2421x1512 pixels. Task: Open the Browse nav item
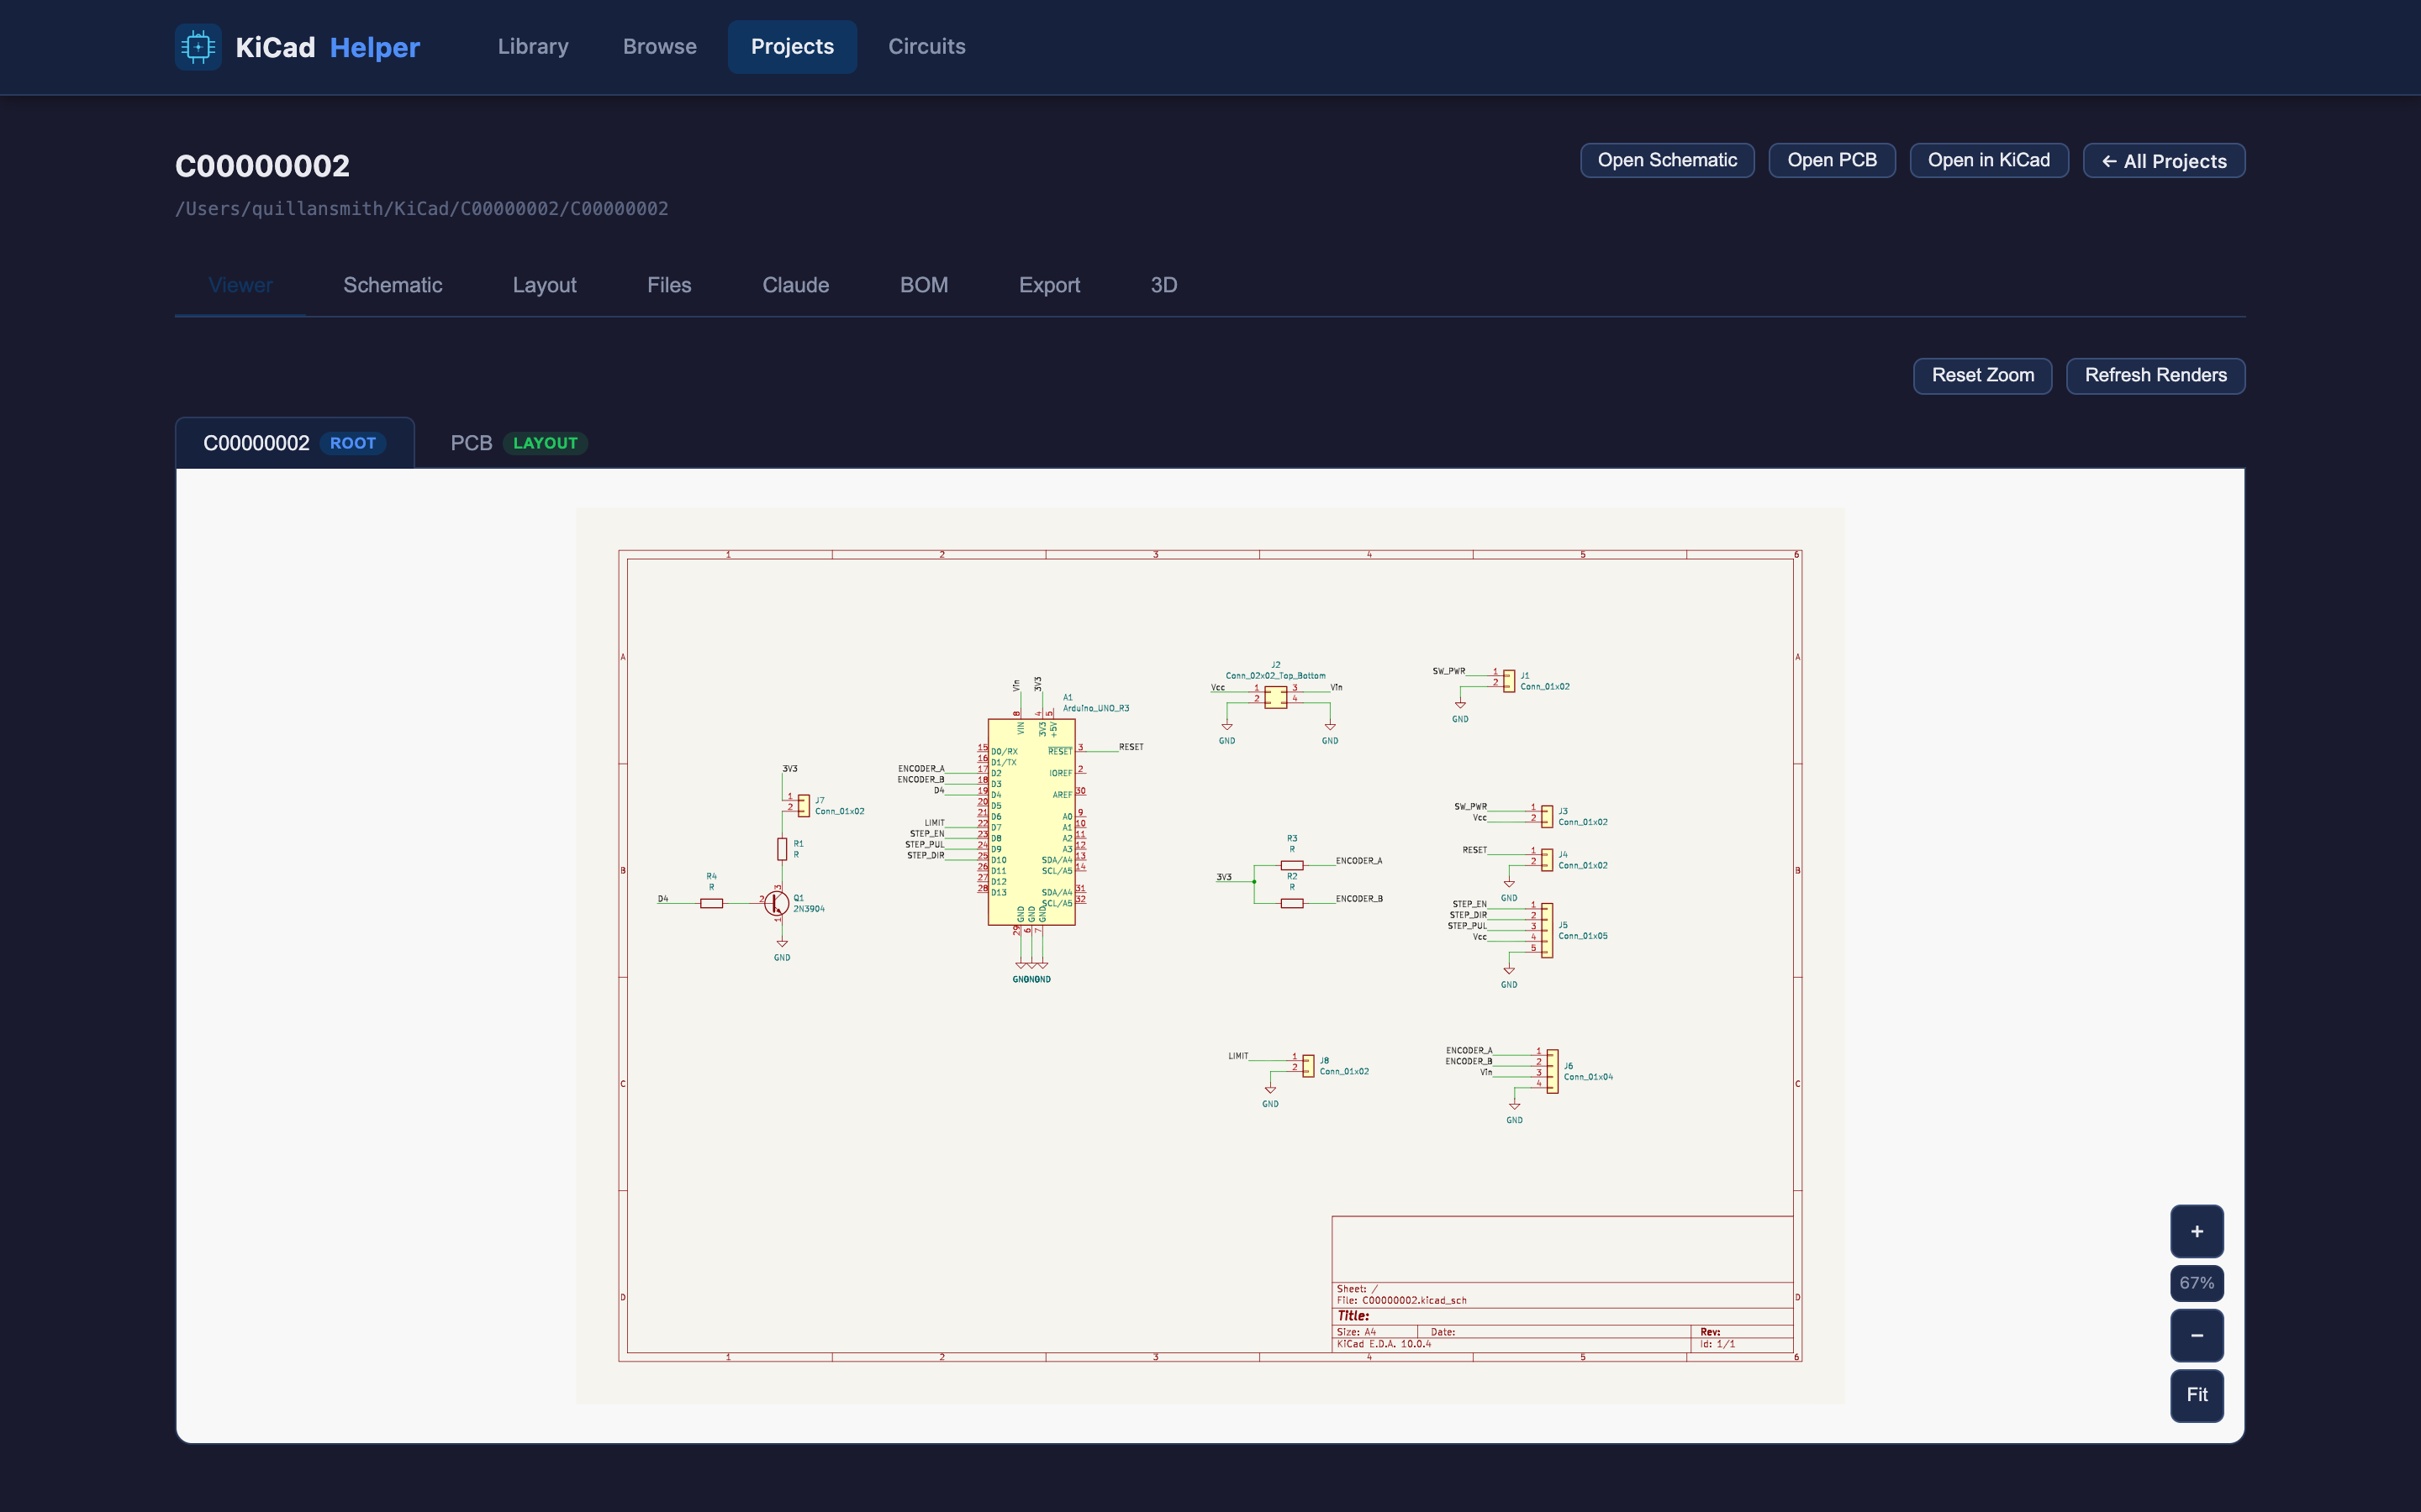[659, 47]
